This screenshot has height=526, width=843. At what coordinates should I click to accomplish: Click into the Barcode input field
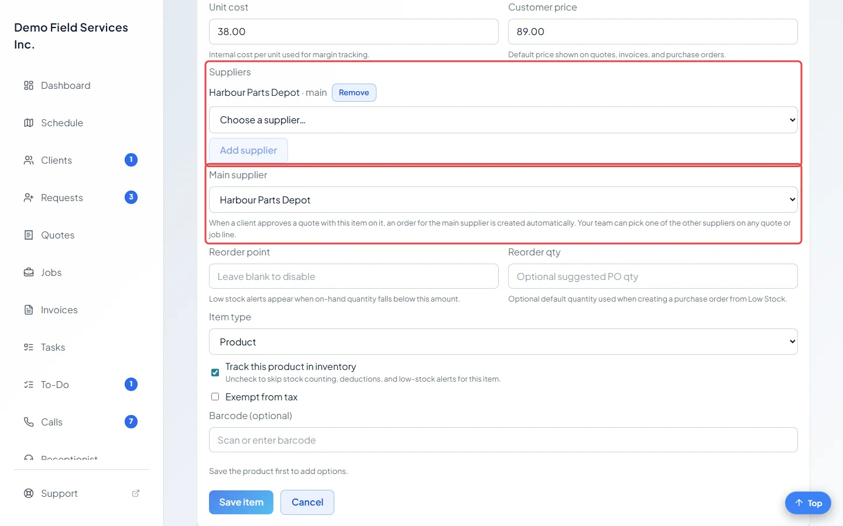click(503, 440)
